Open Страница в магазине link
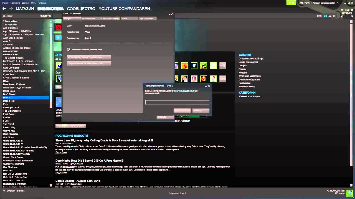The image size is (355, 199). (x=250, y=76)
